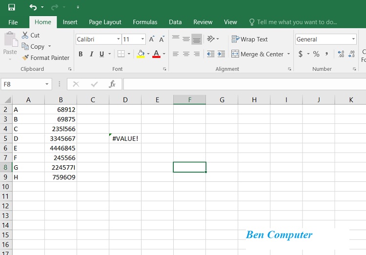This screenshot has height=255, width=366.
Task: Toggle Wrap Text for the cell
Action: pyautogui.click(x=249, y=39)
